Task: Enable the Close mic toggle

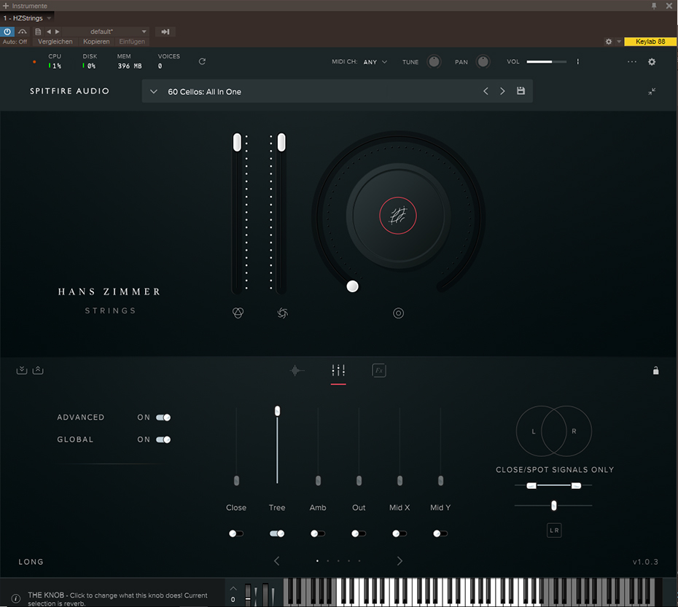Action: 236,533
